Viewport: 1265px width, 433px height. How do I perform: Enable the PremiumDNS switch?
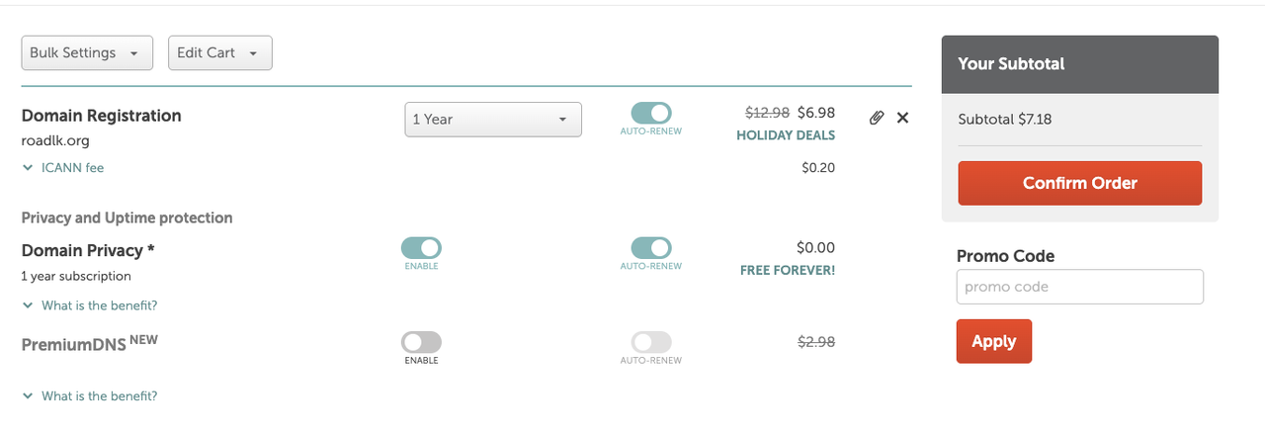[421, 342]
